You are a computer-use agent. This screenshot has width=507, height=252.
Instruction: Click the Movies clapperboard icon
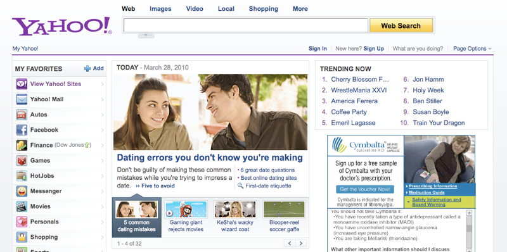coord(22,206)
